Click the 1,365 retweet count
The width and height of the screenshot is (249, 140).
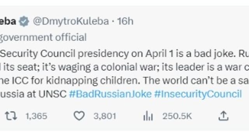(36, 116)
